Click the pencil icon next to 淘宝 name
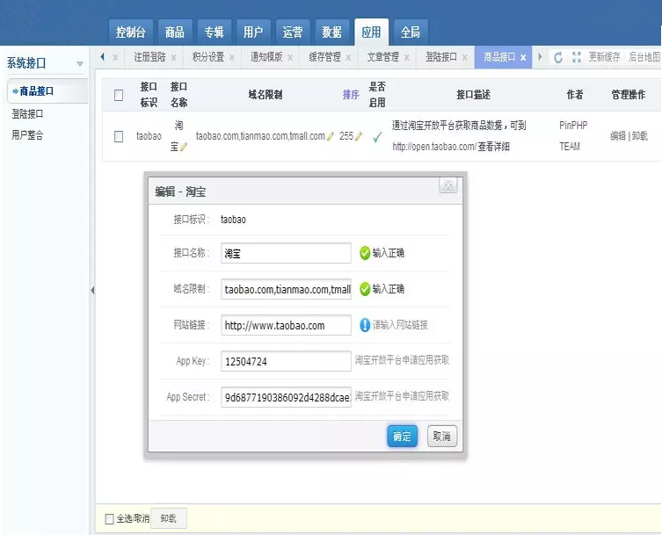Viewport: 662px width, 535px height. (x=184, y=147)
